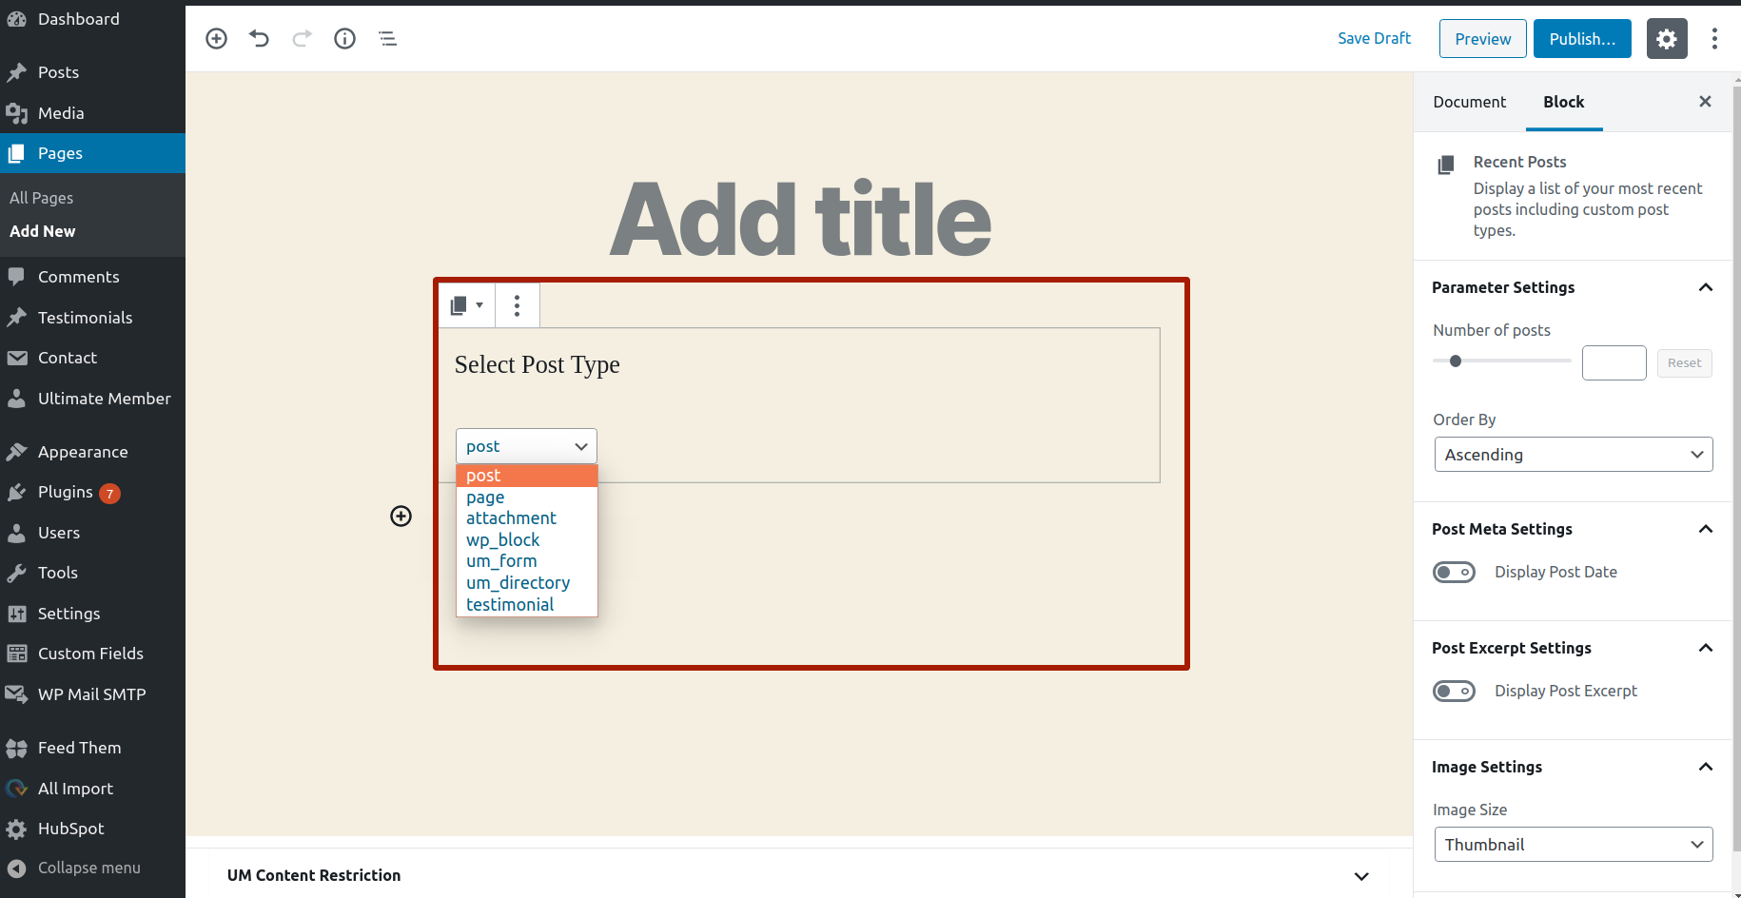Open the Order By Ascending dropdown

[1574, 455]
